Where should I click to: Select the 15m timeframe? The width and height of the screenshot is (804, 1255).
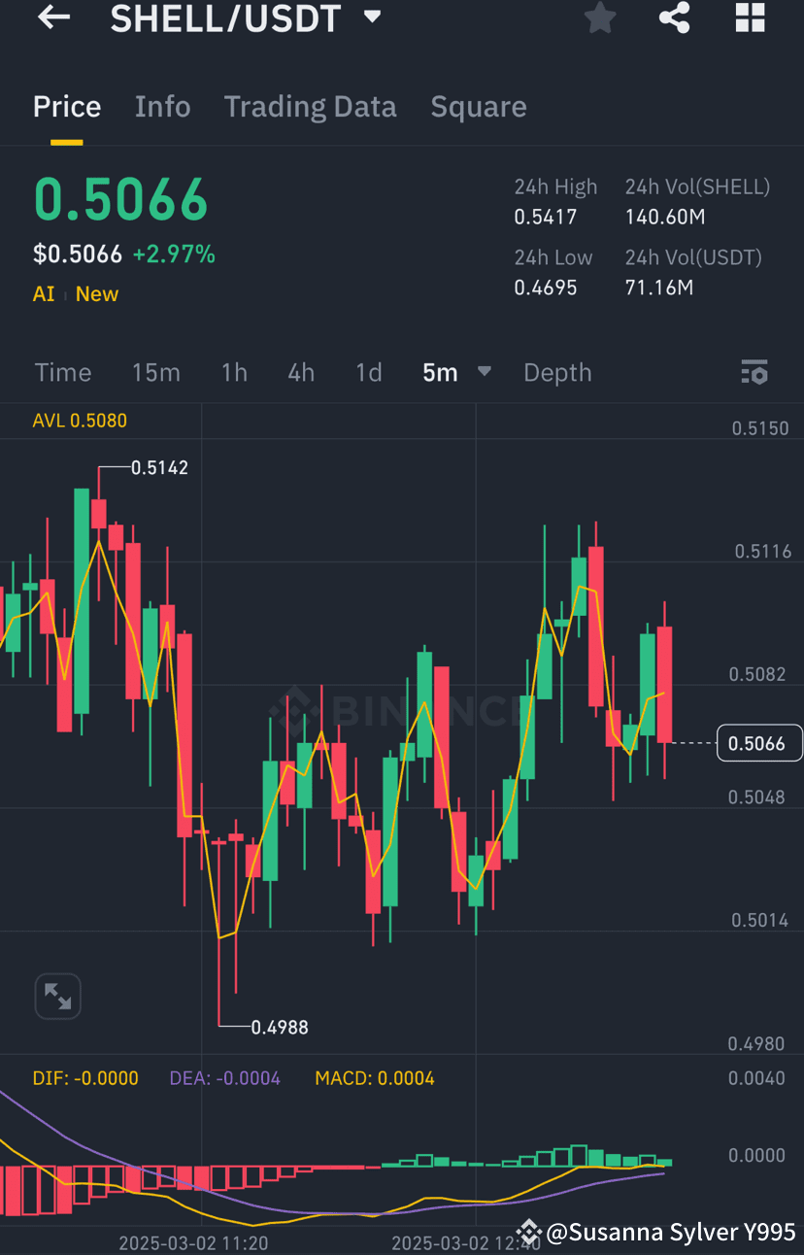coord(156,372)
